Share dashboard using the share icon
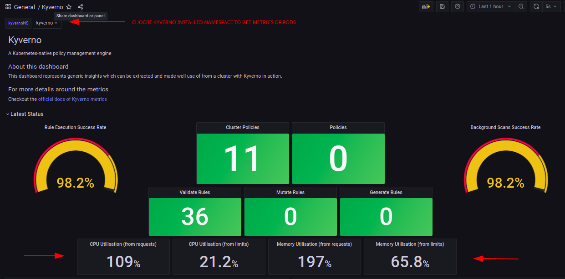The width and height of the screenshot is (565, 279). pyautogui.click(x=81, y=7)
